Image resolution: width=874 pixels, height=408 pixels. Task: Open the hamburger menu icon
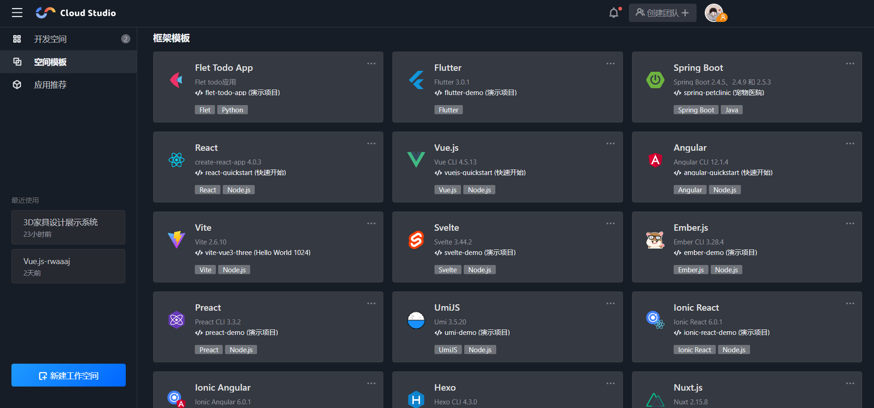coord(17,13)
